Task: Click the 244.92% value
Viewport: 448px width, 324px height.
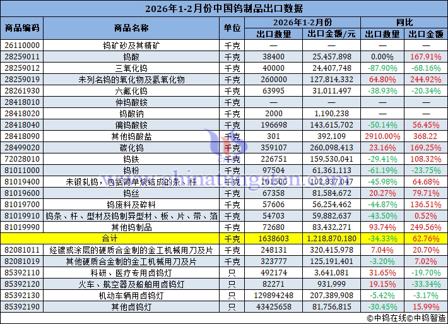Action: 426,80
